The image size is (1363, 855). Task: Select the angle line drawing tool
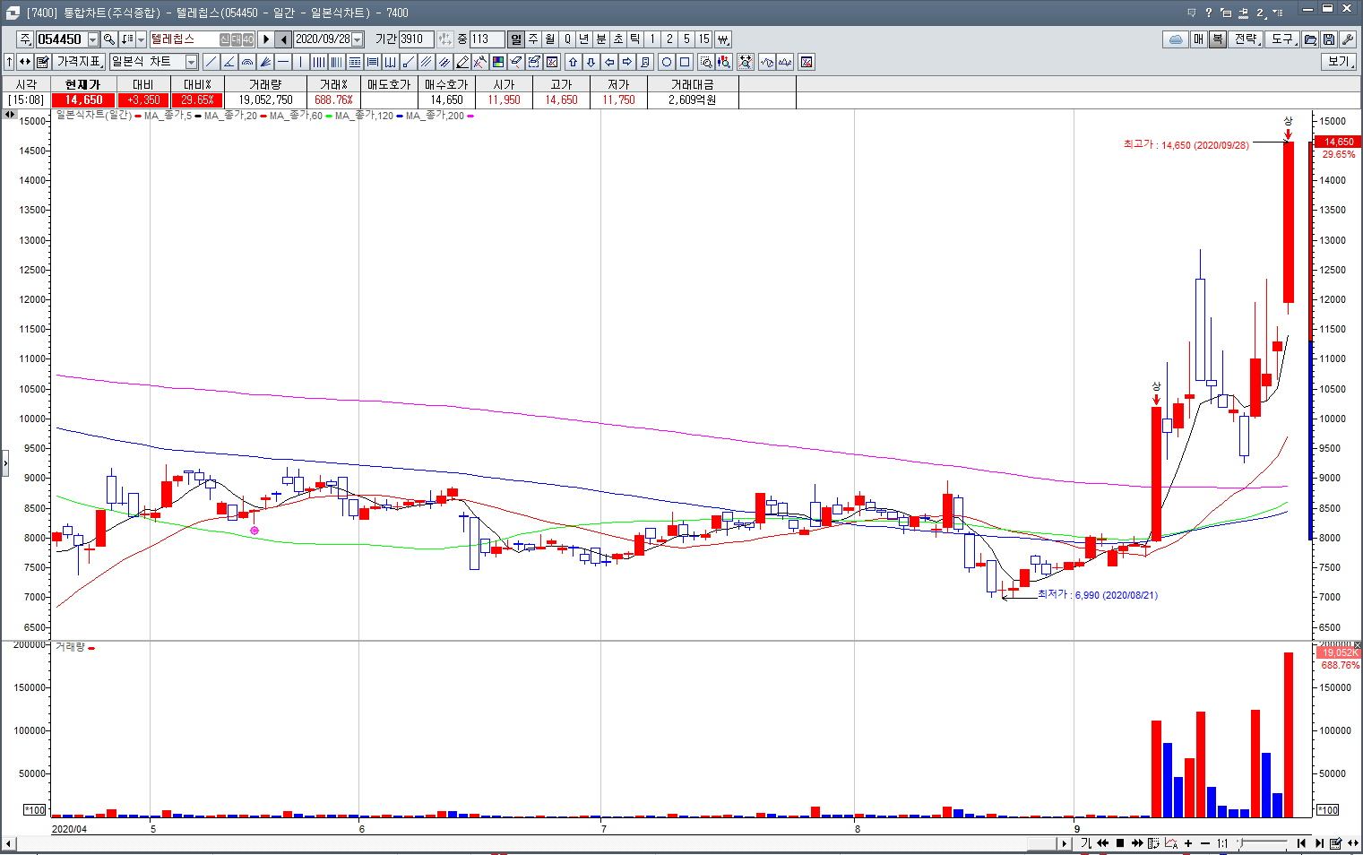229,62
